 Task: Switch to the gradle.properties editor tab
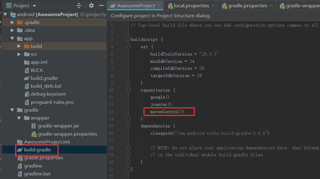[x=247, y=6]
